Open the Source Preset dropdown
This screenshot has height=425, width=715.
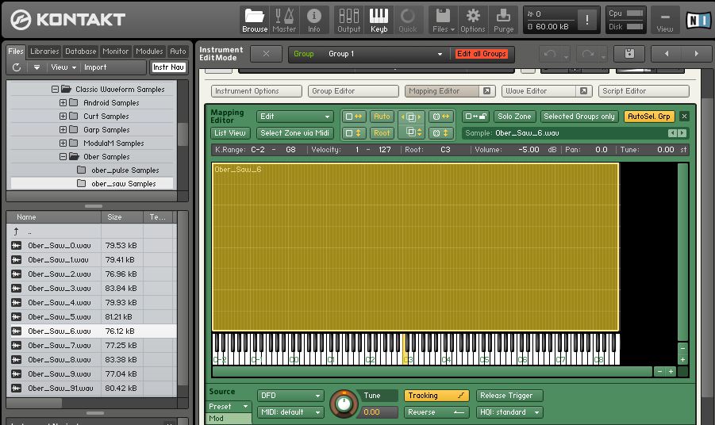pyautogui.click(x=229, y=406)
